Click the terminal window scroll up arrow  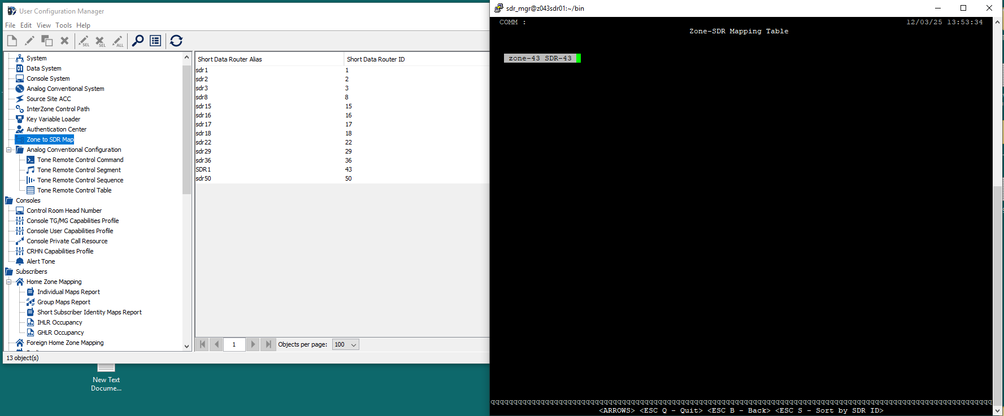coord(998,22)
